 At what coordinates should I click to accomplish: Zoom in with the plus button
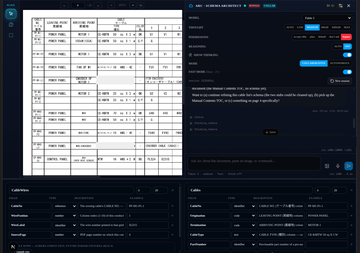tap(133, 5)
